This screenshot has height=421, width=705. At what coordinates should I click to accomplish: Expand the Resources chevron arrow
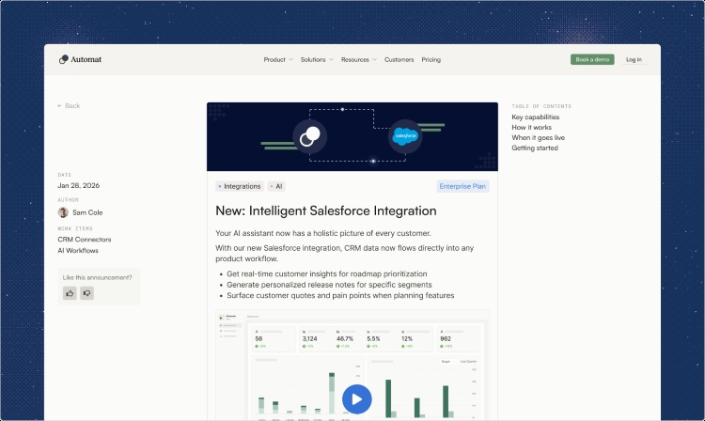[x=374, y=60]
